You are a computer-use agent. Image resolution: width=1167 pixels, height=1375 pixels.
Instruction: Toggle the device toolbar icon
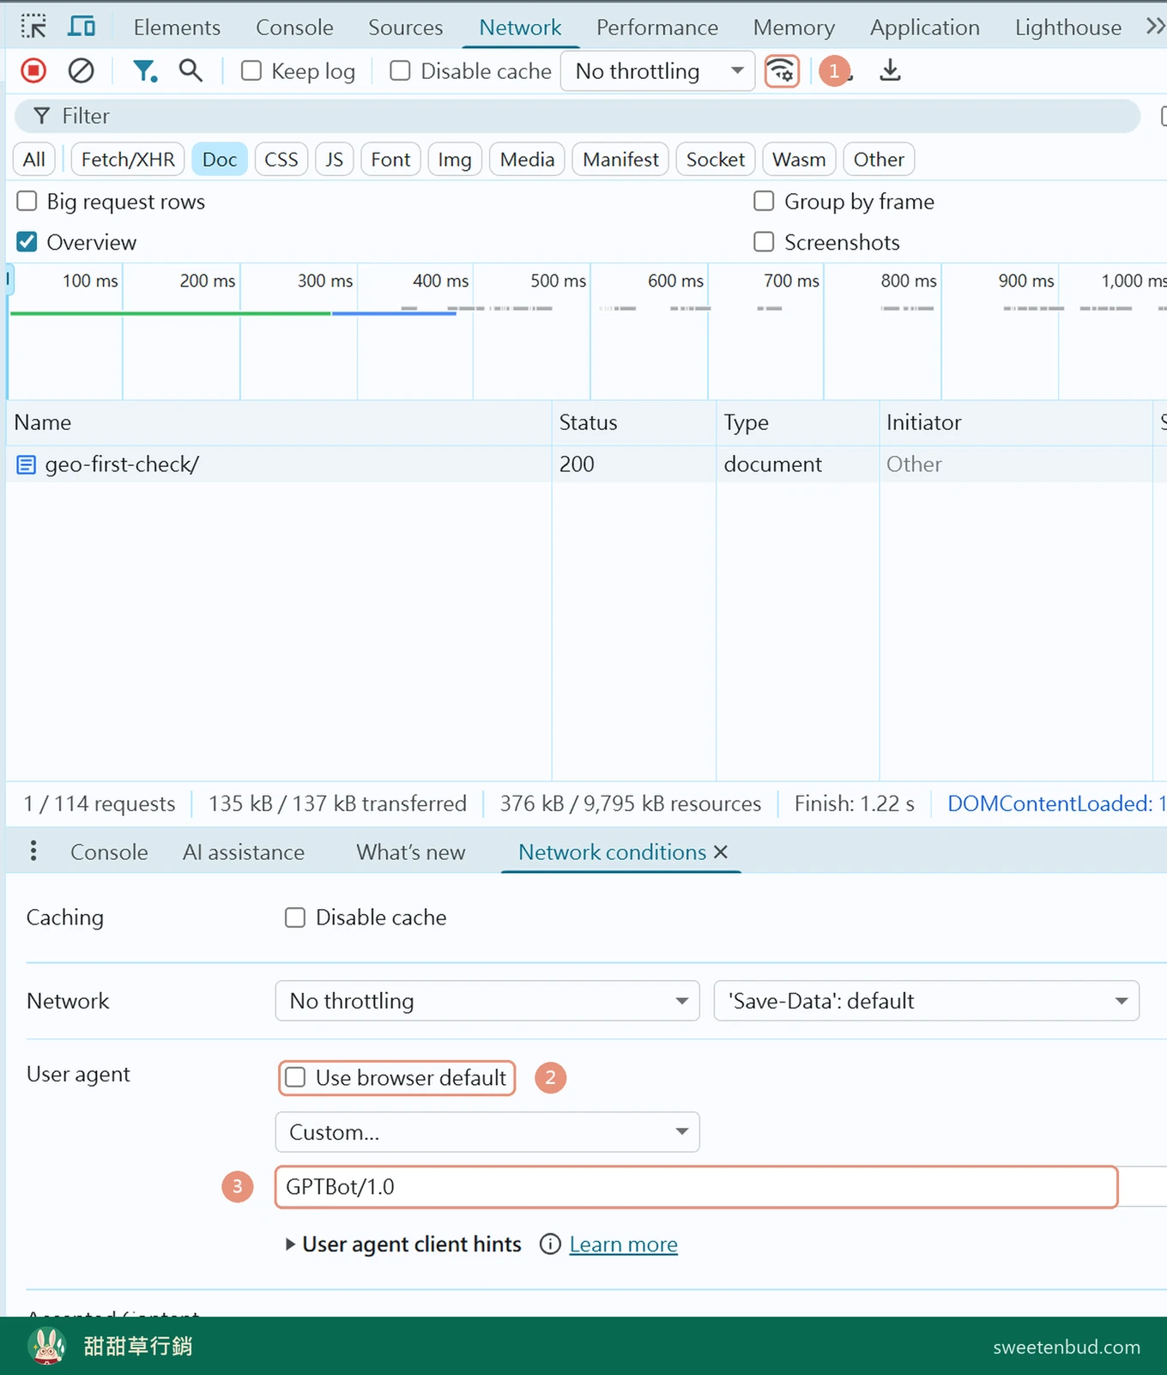pyautogui.click(x=82, y=27)
